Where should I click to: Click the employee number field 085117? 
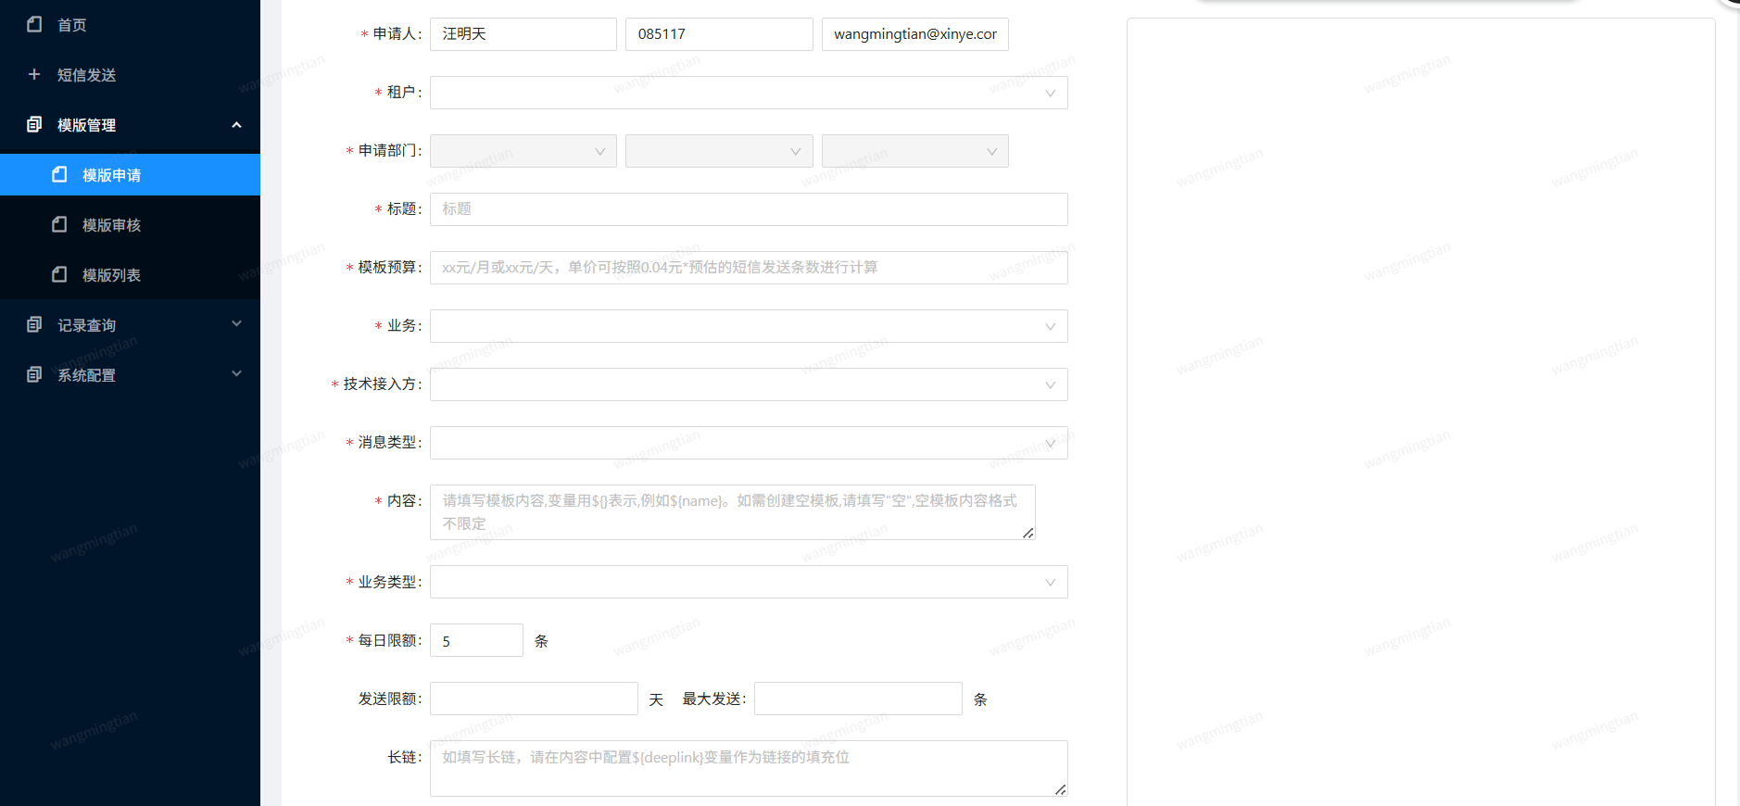(719, 34)
